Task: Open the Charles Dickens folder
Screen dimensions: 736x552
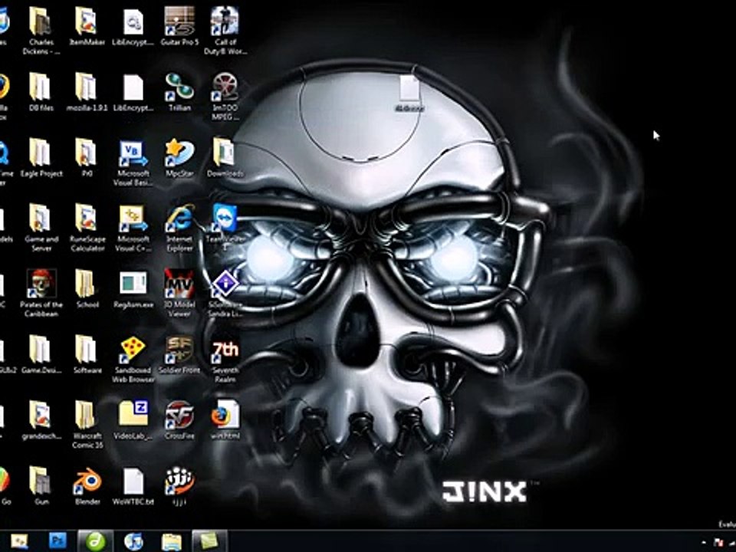Action: [41, 29]
